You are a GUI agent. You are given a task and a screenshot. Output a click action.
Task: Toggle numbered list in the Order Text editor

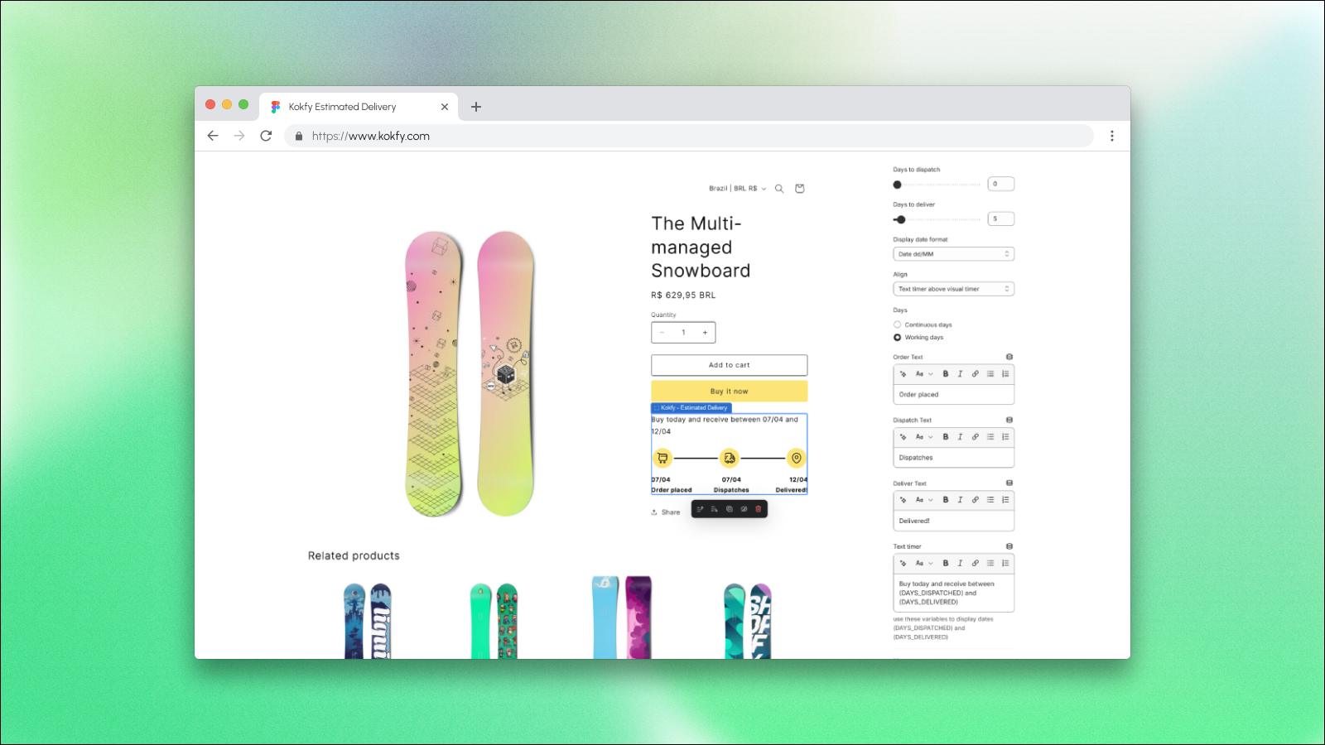(x=1005, y=374)
